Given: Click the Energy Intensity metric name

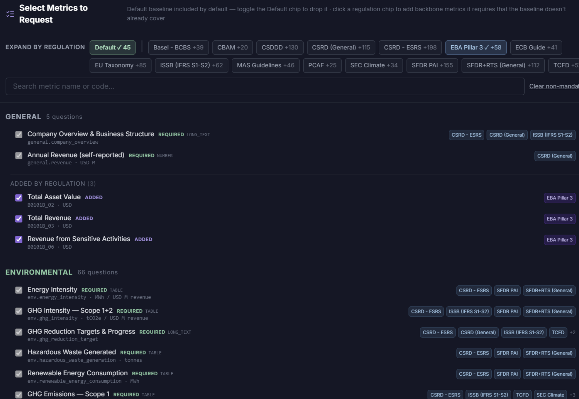Looking at the screenshot, I should 52,290.
